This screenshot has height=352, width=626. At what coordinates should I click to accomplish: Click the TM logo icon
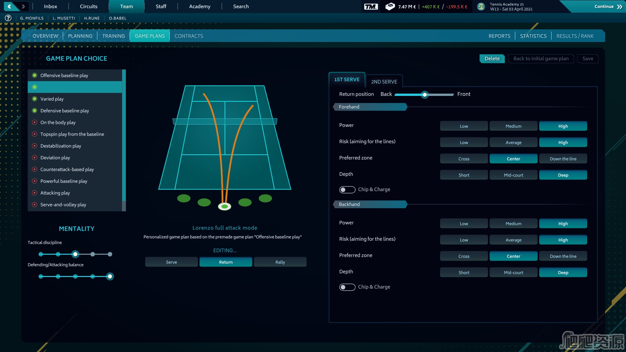[x=371, y=7]
